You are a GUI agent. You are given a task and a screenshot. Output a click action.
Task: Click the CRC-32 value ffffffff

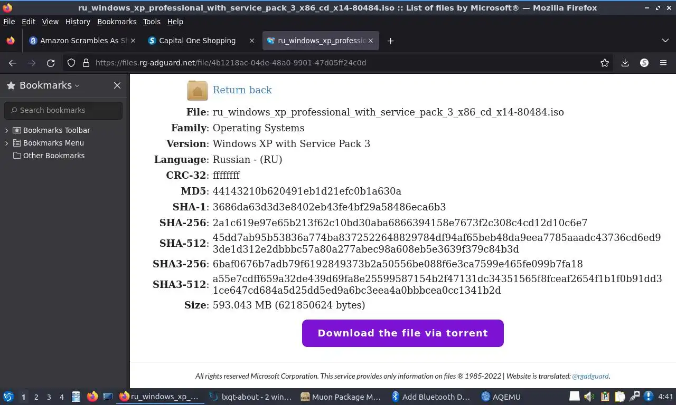point(226,175)
